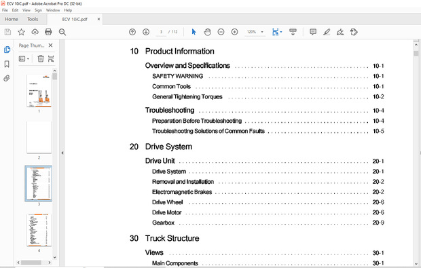Click the current page number field
The height and width of the screenshot is (268, 421).
point(161,32)
